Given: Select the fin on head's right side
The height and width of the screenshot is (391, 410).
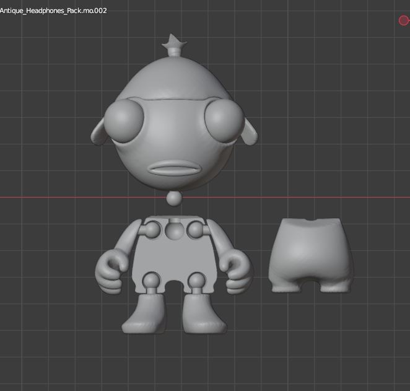Looking at the screenshot, I should [x=250, y=131].
